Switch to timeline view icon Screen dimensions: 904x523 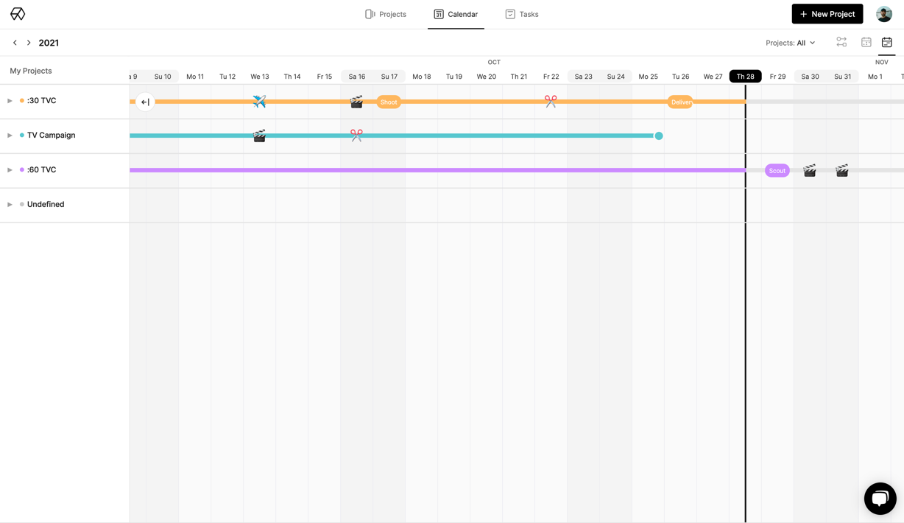point(841,43)
